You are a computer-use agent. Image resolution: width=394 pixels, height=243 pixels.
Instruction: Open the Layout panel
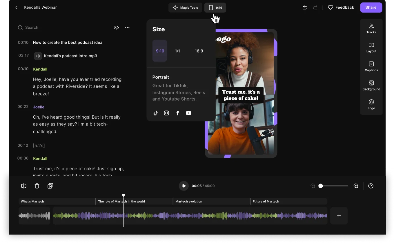tap(371, 47)
